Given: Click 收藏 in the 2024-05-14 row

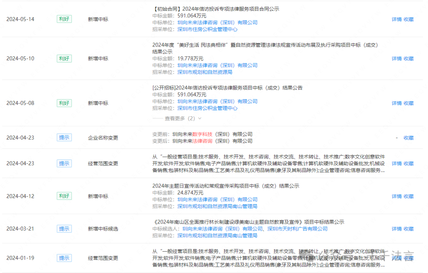Looking at the screenshot, I should point(409,19).
